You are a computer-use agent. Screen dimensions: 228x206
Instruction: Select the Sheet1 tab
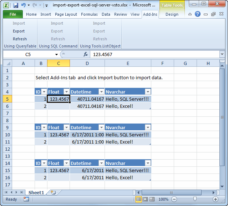[x=36, y=193]
